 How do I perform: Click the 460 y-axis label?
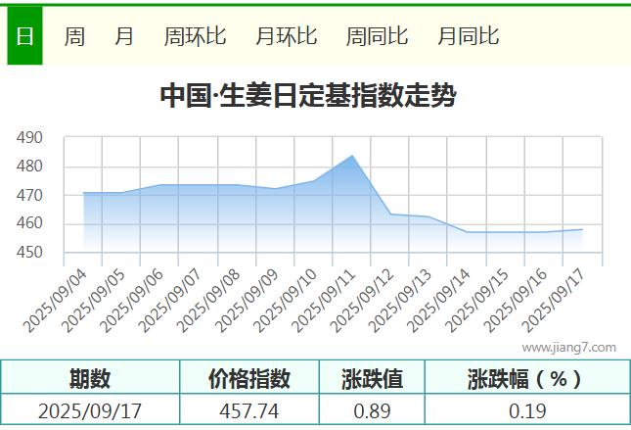(29, 223)
